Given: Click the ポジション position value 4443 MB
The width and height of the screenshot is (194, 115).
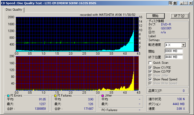Looking at the screenshot, I should [x=179, y=104].
